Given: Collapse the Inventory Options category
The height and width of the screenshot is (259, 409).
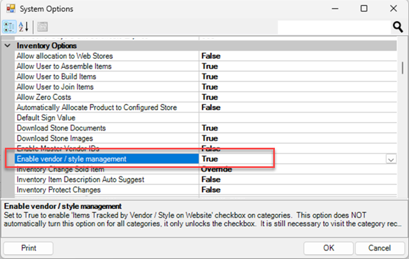Looking at the screenshot, I should click(7, 46).
